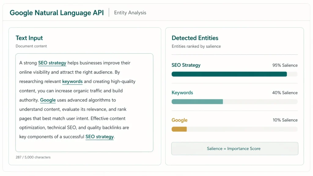Viewport: 313px width, 176px height.
Task: Select the gold Google entity name
Action: click(x=179, y=120)
